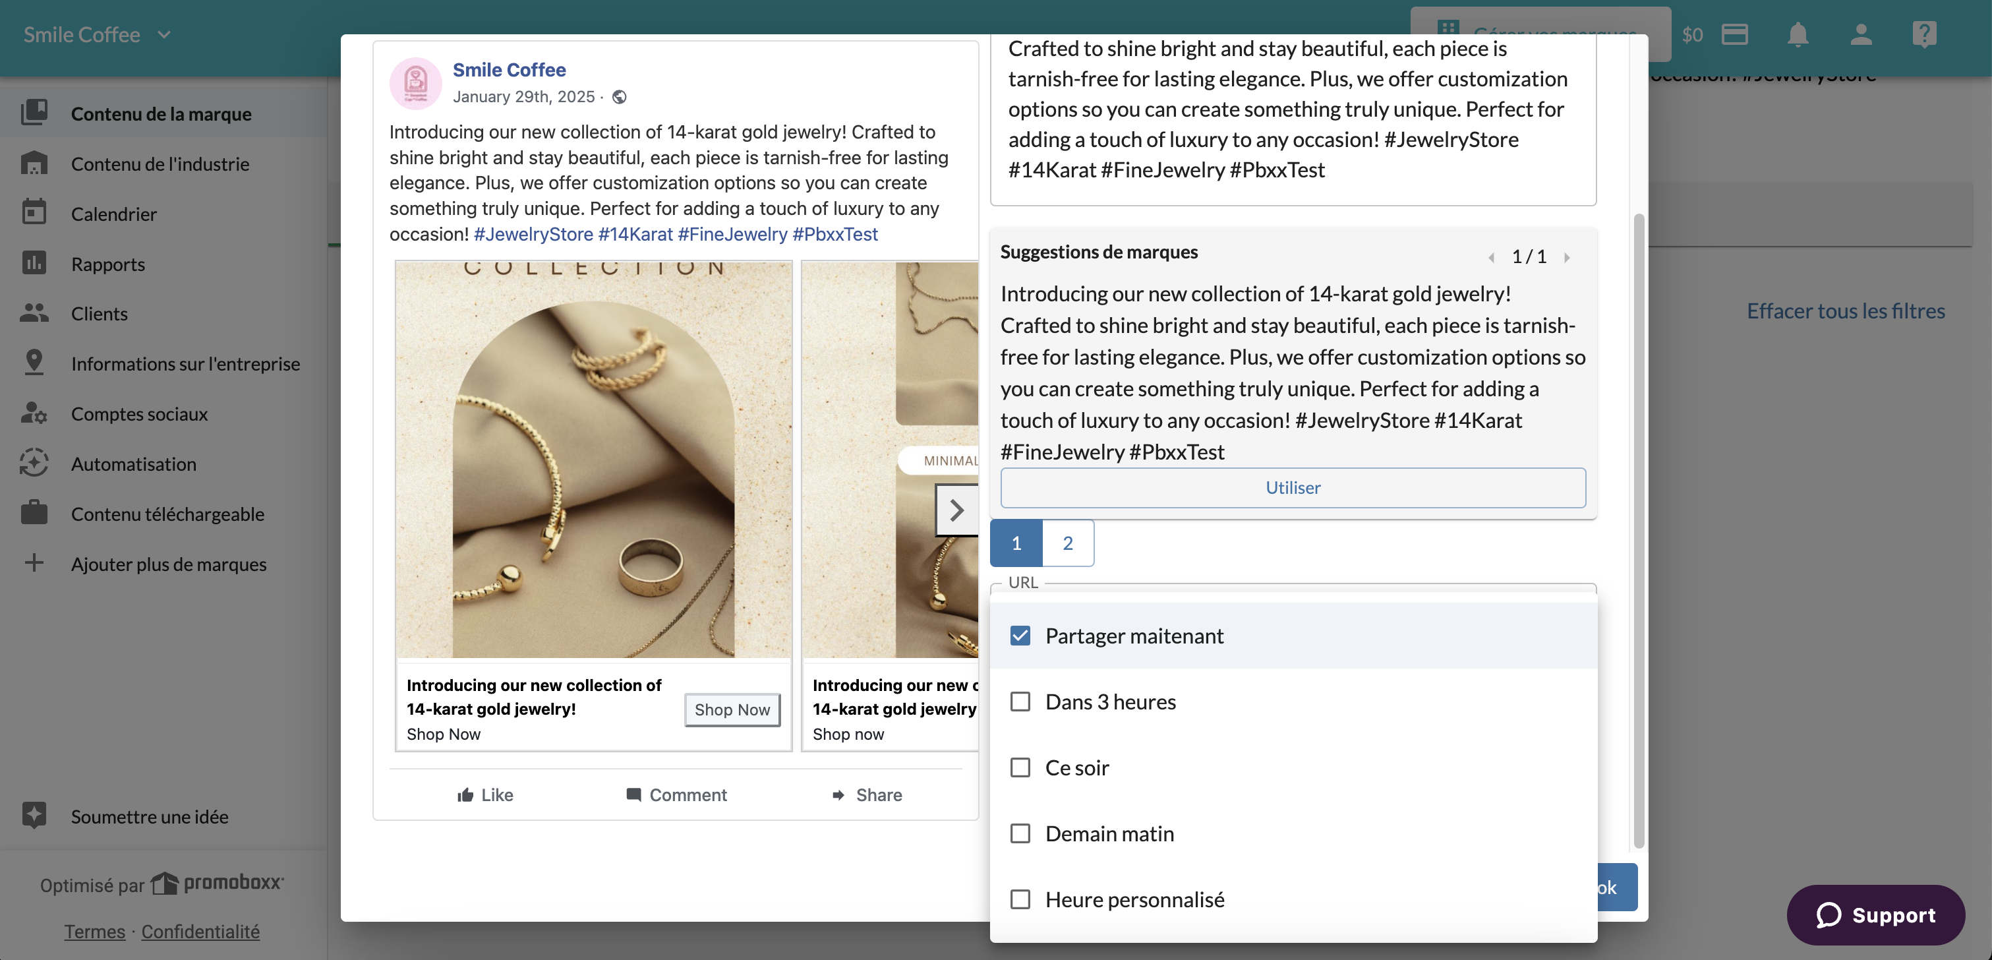Check Partager maitenant checkbox

tap(1020, 635)
